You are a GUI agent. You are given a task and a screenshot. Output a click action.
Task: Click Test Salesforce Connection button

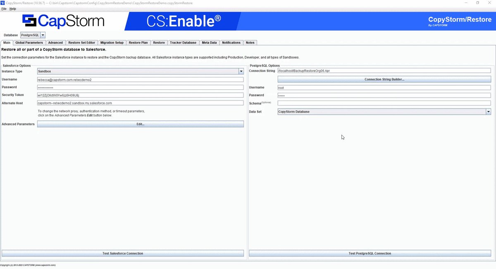click(123, 253)
